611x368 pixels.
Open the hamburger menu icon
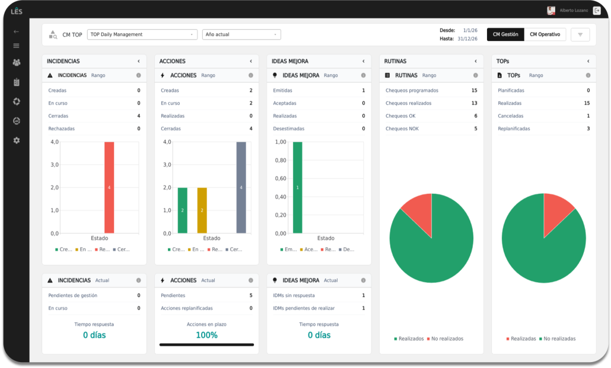coord(16,46)
